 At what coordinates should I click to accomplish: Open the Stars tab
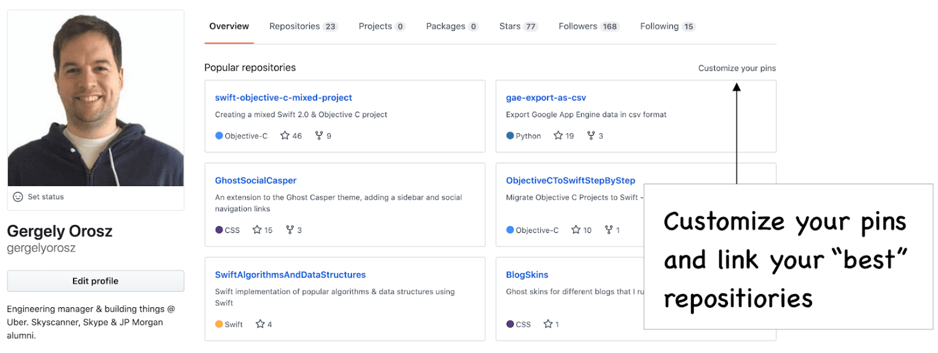(518, 26)
